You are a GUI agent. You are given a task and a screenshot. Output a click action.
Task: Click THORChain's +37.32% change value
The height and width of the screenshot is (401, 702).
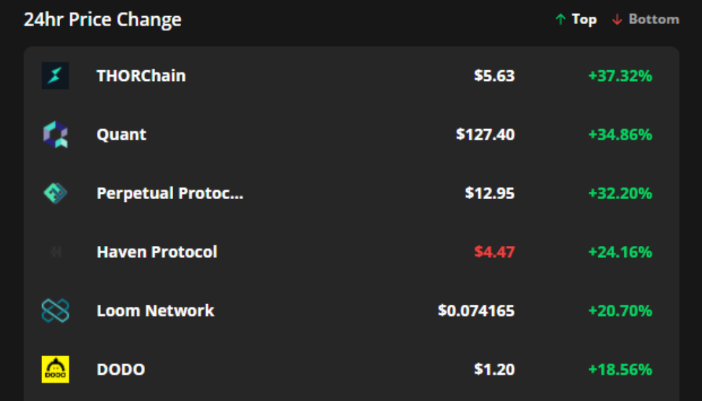(620, 76)
